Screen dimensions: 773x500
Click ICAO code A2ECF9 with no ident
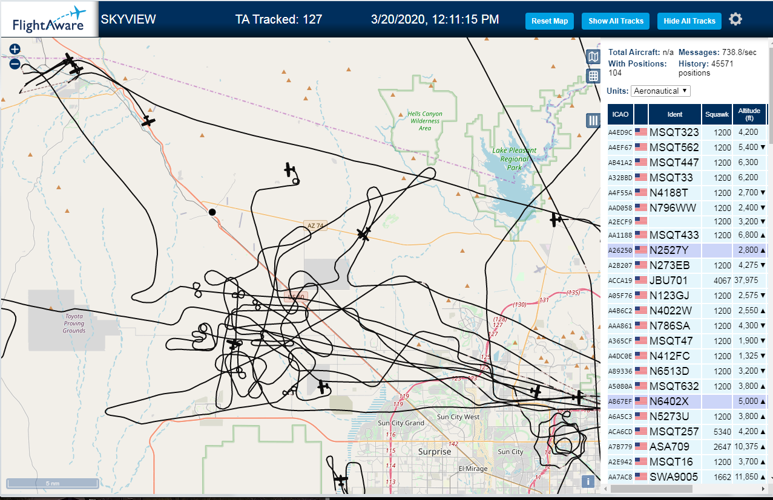coord(619,221)
